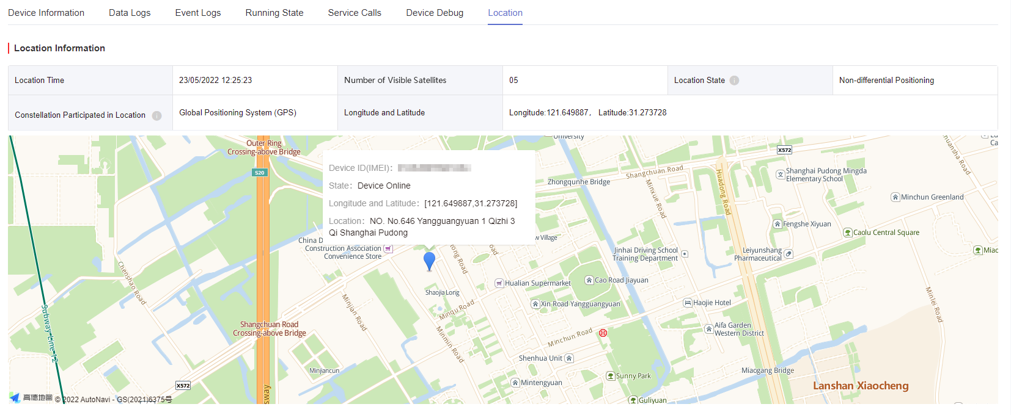Click the Location Time label cell
The image size is (1011, 415).
click(x=90, y=81)
